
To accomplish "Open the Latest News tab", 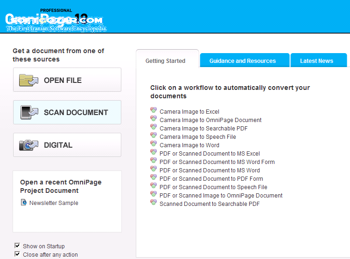I will 316,61.
